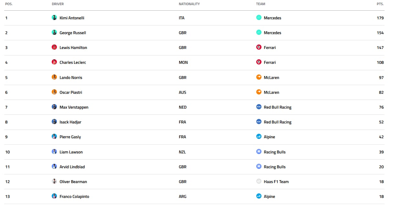Click the Alpine logo in Pierre Gasly's row
The height and width of the screenshot is (205, 393).
click(259, 136)
